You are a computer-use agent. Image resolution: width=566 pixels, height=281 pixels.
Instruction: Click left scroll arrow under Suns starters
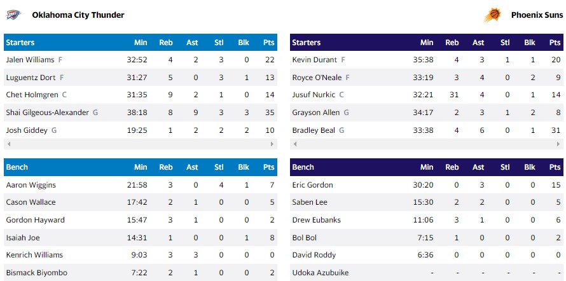(294, 144)
